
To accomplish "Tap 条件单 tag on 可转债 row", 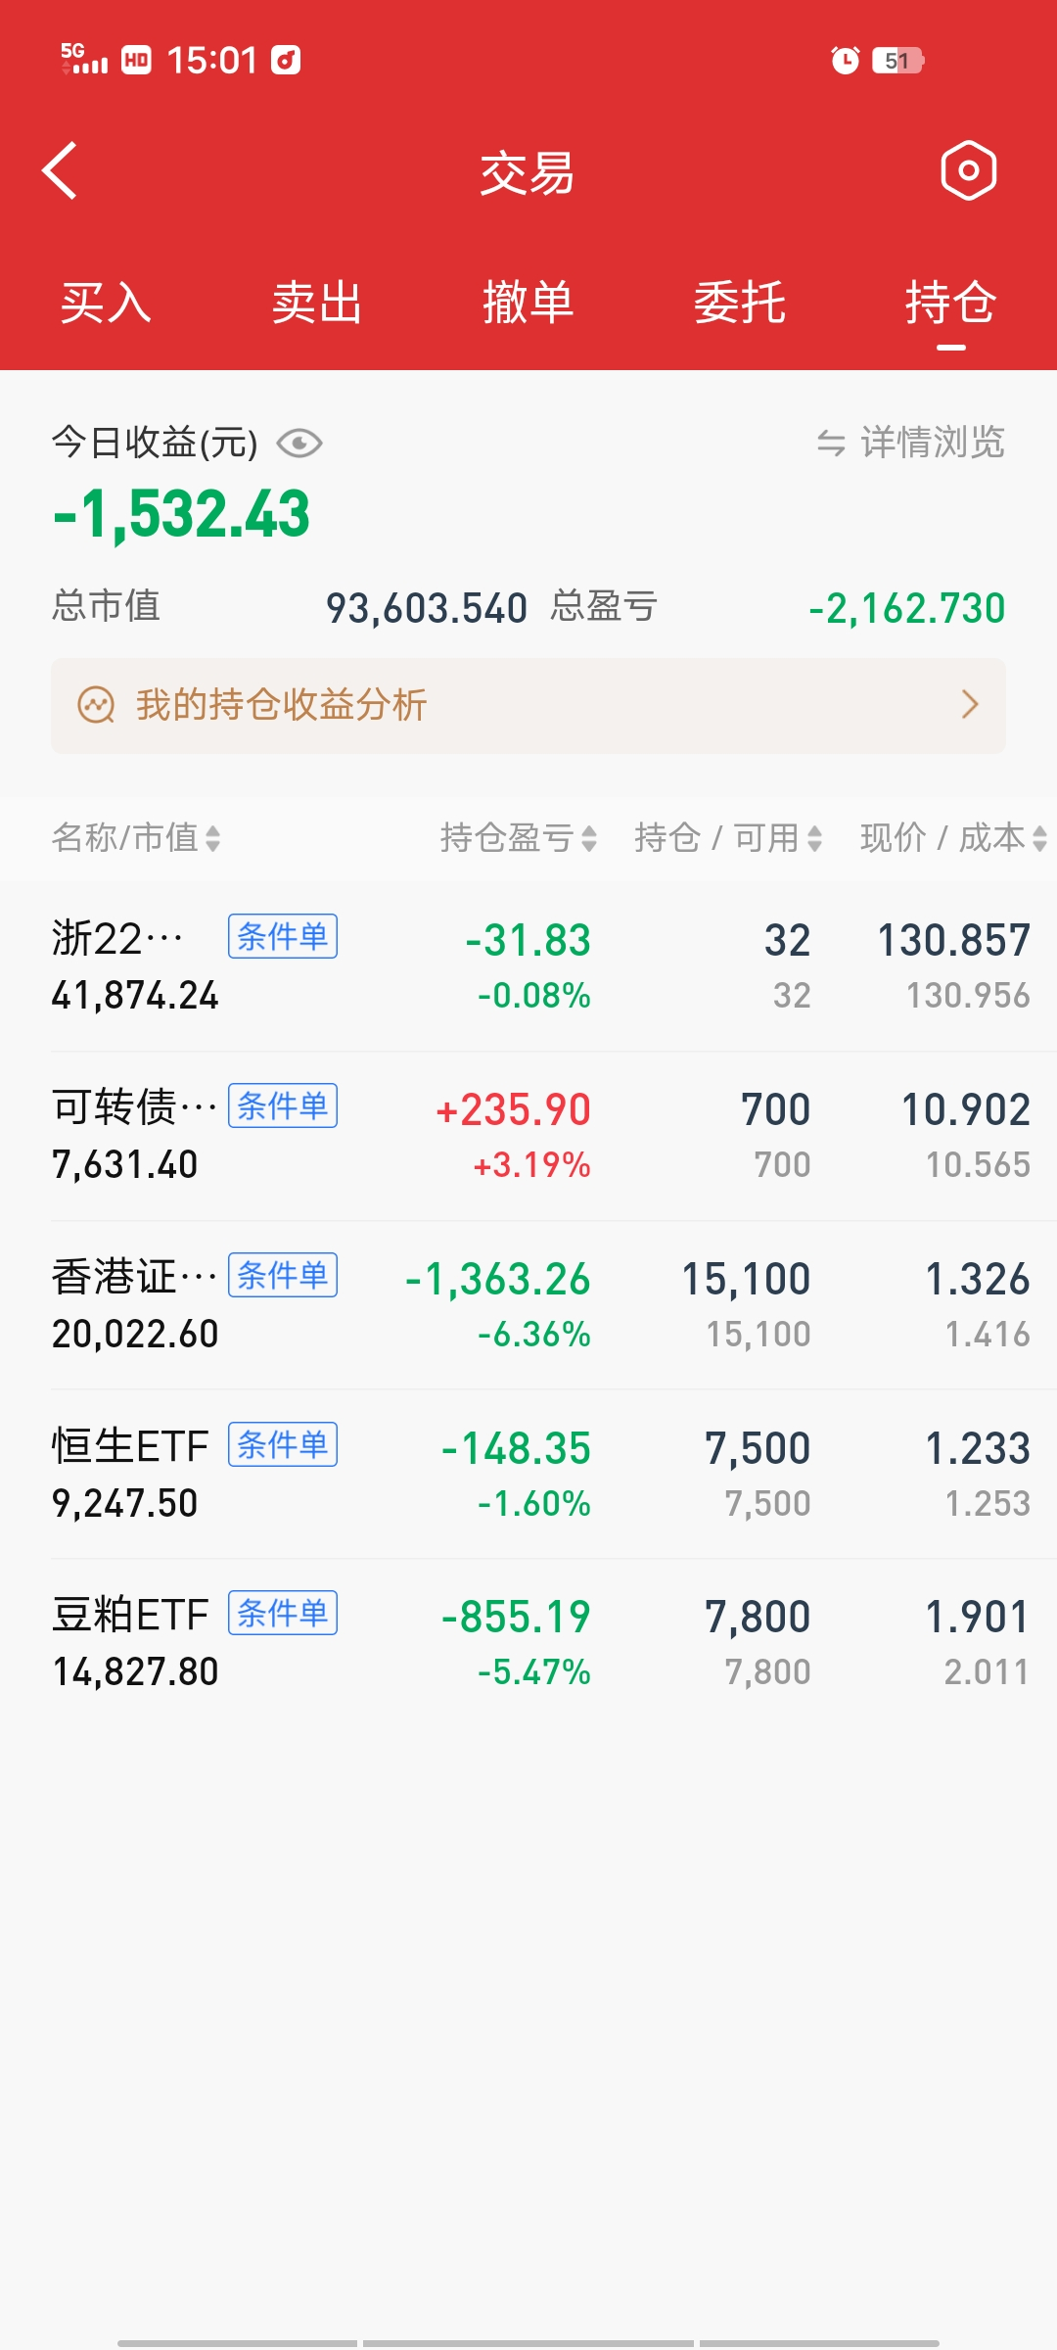I will (x=283, y=1105).
